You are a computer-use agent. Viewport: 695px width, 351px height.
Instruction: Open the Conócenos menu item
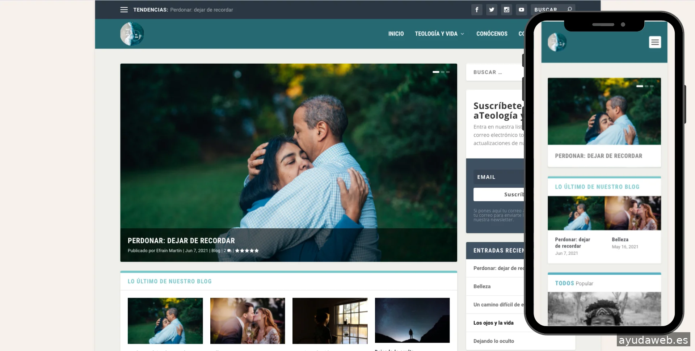492,34
